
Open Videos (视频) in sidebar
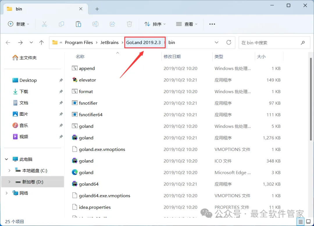[x=20, y=137]
